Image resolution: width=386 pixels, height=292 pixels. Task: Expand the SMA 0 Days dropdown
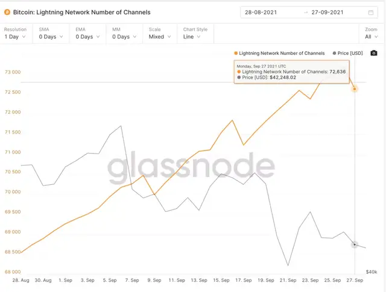51,34
